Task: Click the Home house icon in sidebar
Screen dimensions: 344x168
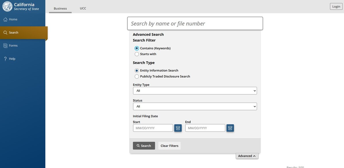Action: point(5,19)
